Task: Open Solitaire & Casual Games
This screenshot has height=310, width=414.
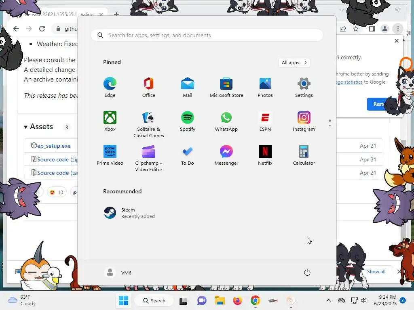Action: [x=149, y=124]
